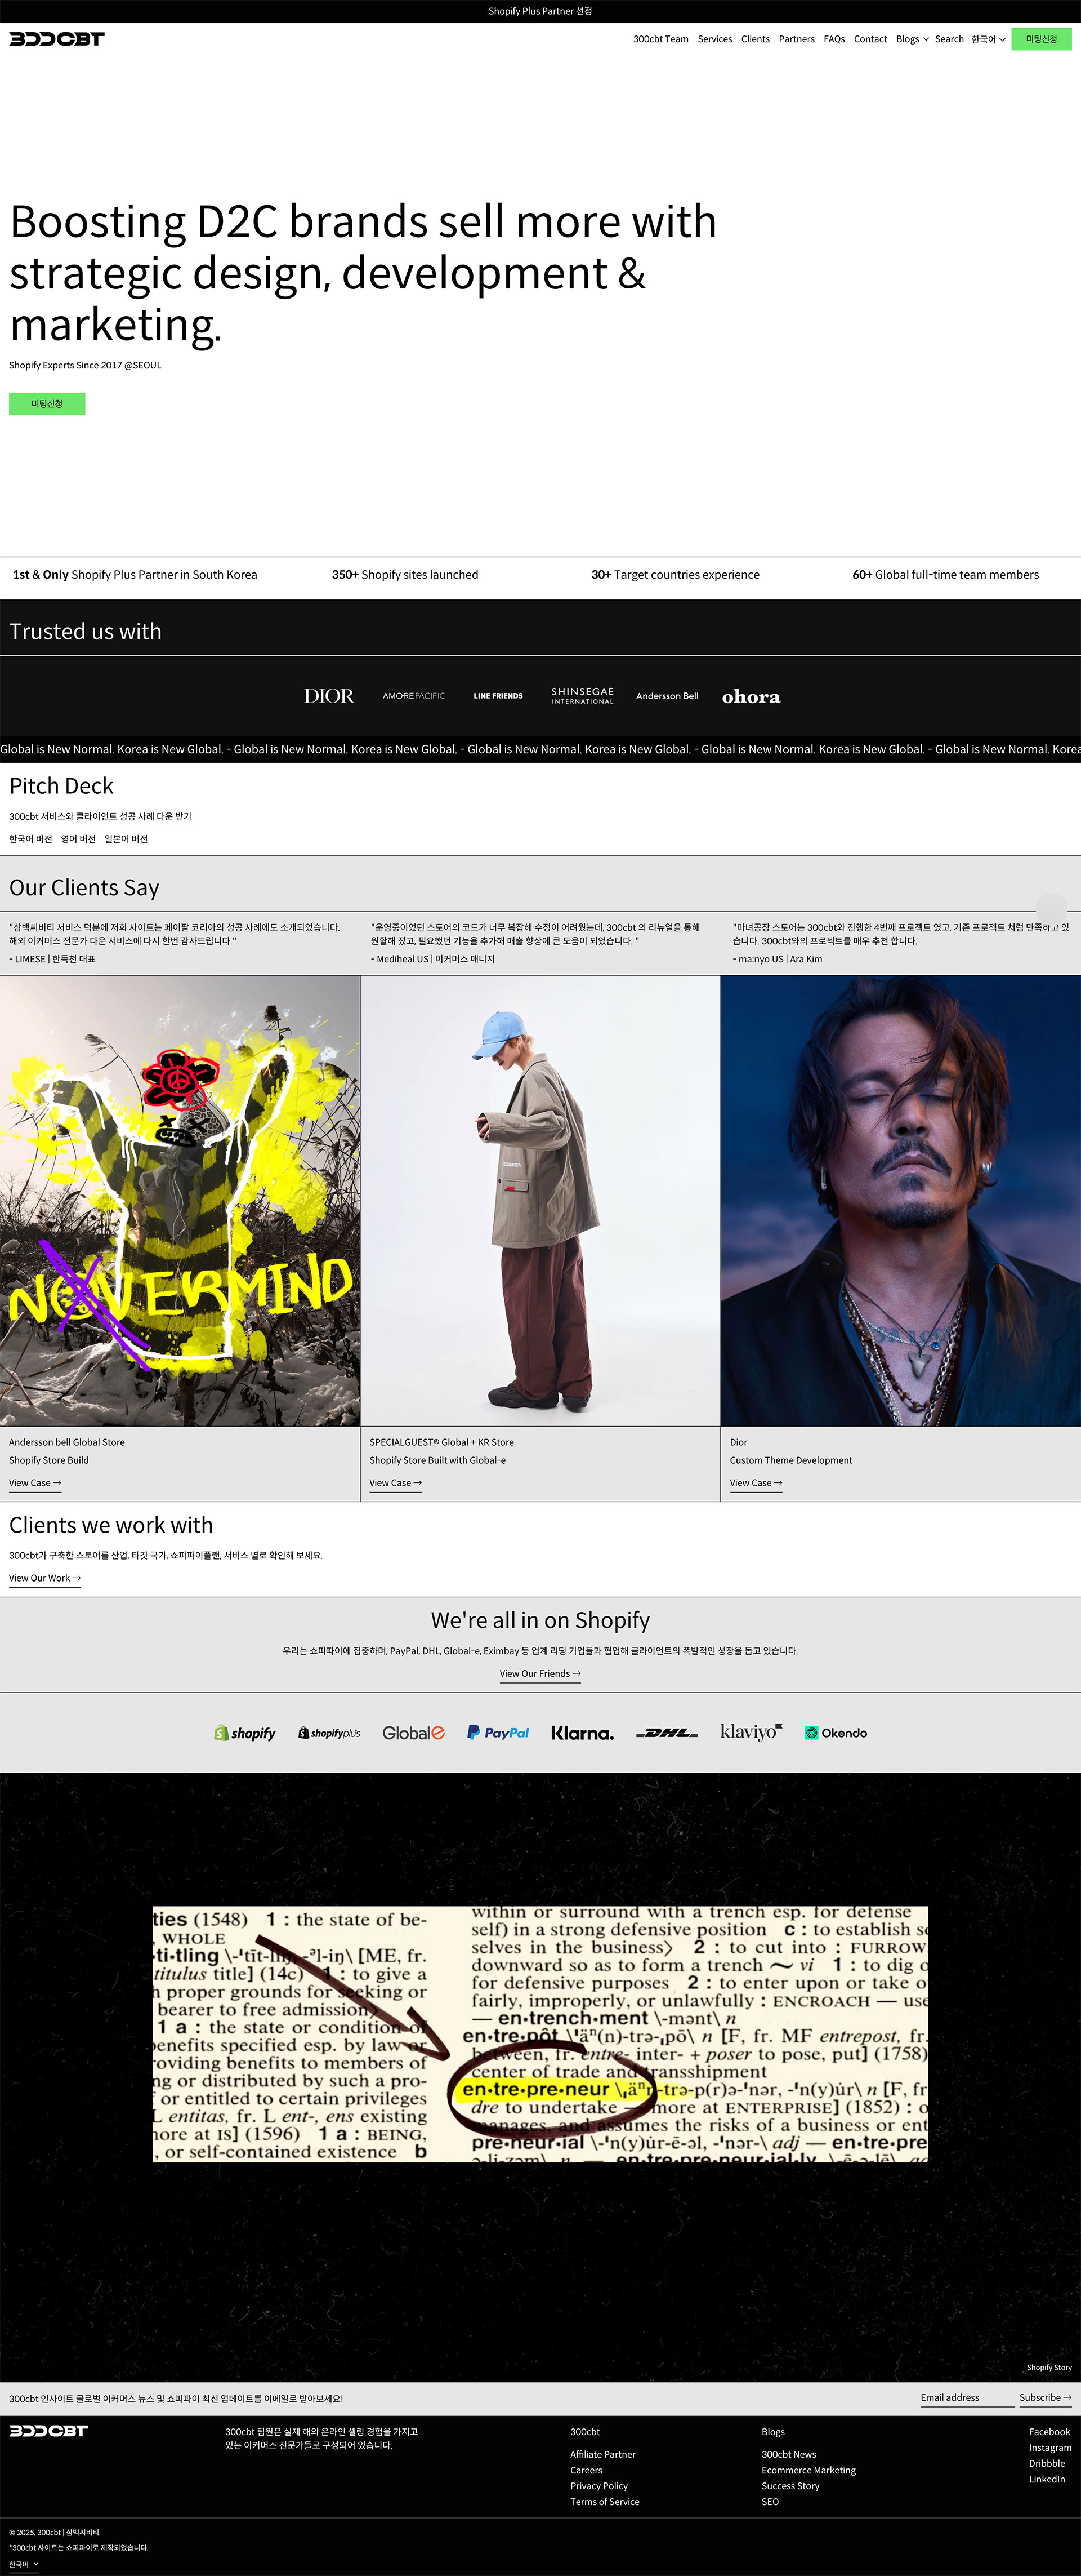This screenshot has width=1081, height=2576.
Task: Click the green 미팅신청 hero button
Action: pos(47,404)
